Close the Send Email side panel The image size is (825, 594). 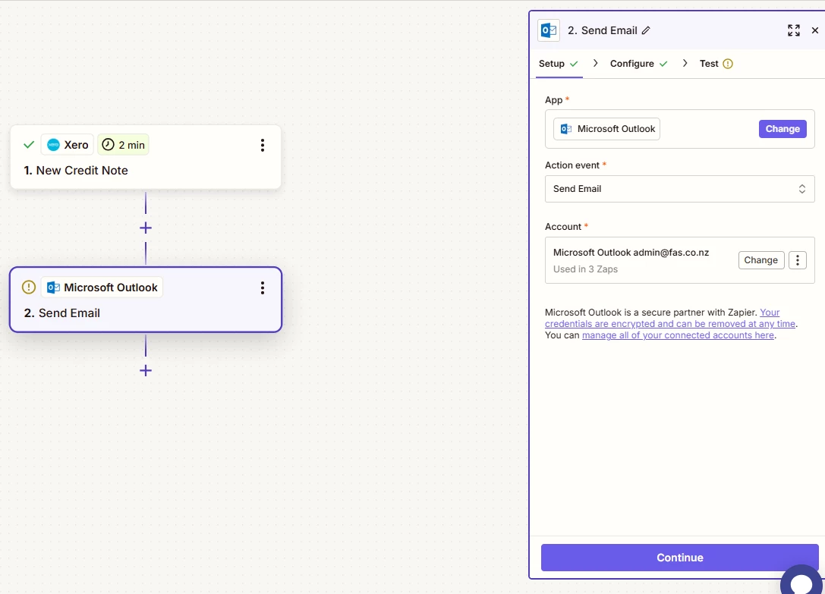click(815, 30)
